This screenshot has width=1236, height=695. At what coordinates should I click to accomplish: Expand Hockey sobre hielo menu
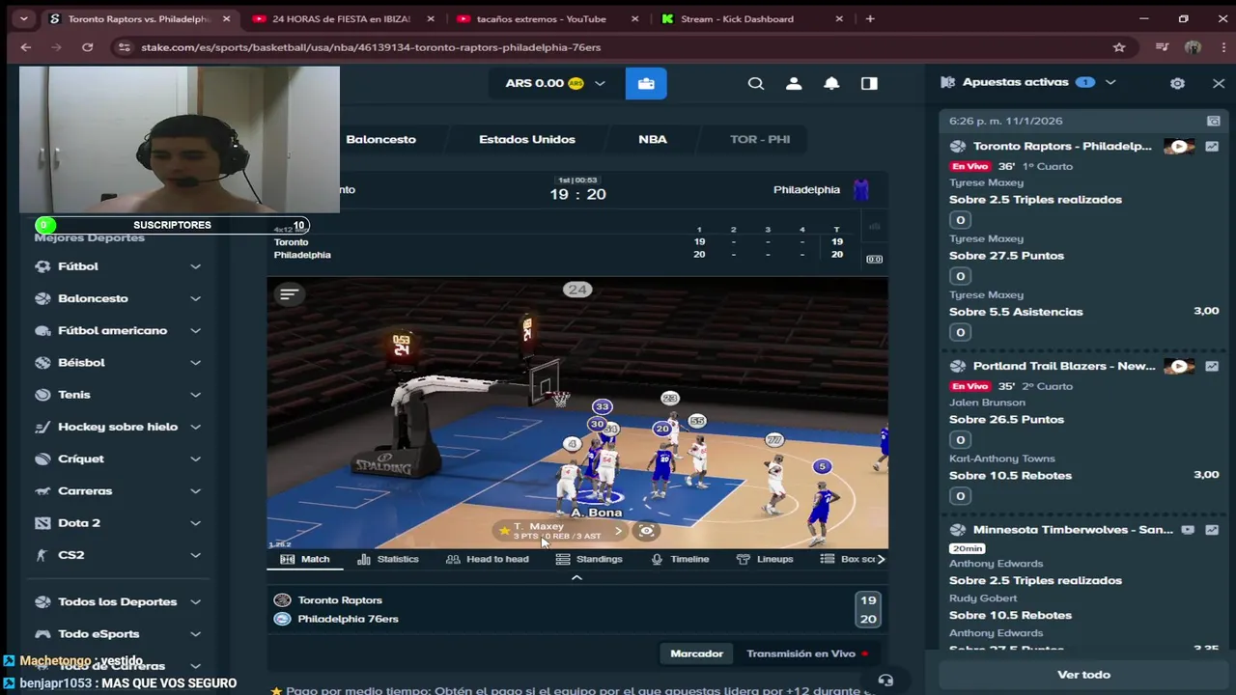(x=195, y=427)
